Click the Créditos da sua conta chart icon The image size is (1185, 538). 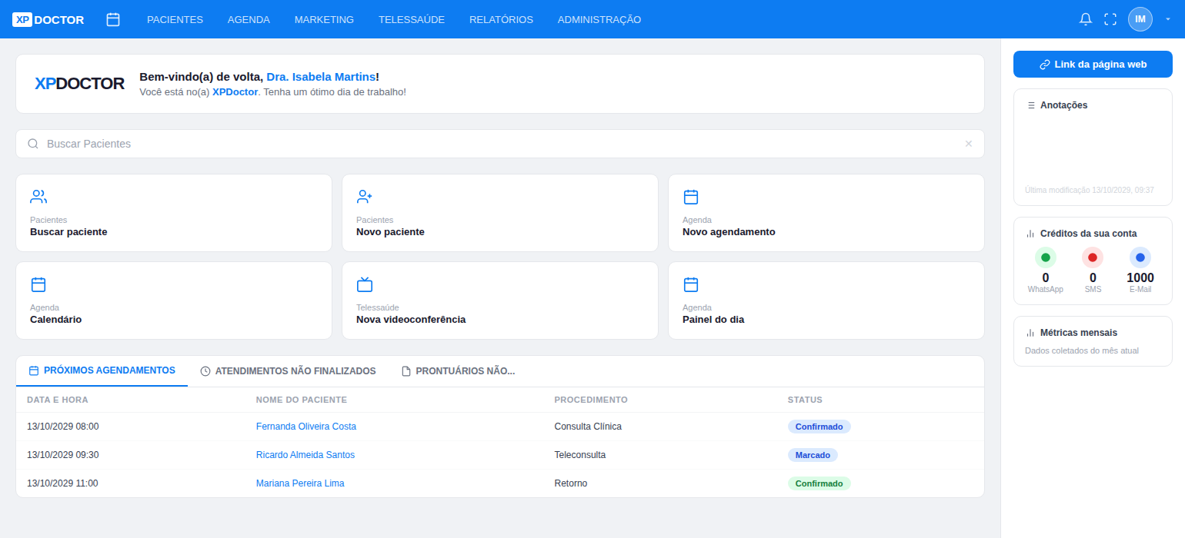tap(1030, 234)
